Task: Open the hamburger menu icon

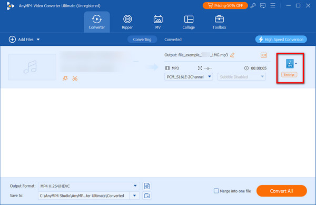Action: pyautogui.click(x=273, y=5)
